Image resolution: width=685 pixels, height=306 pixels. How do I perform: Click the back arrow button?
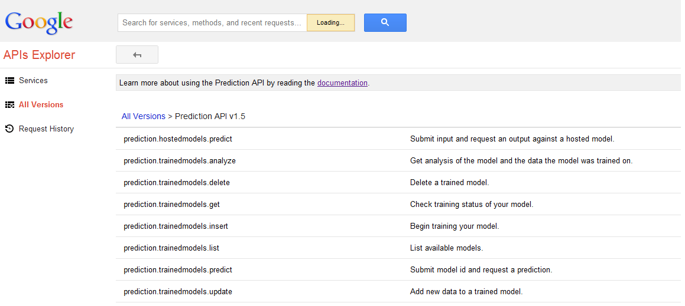[137, 55]
